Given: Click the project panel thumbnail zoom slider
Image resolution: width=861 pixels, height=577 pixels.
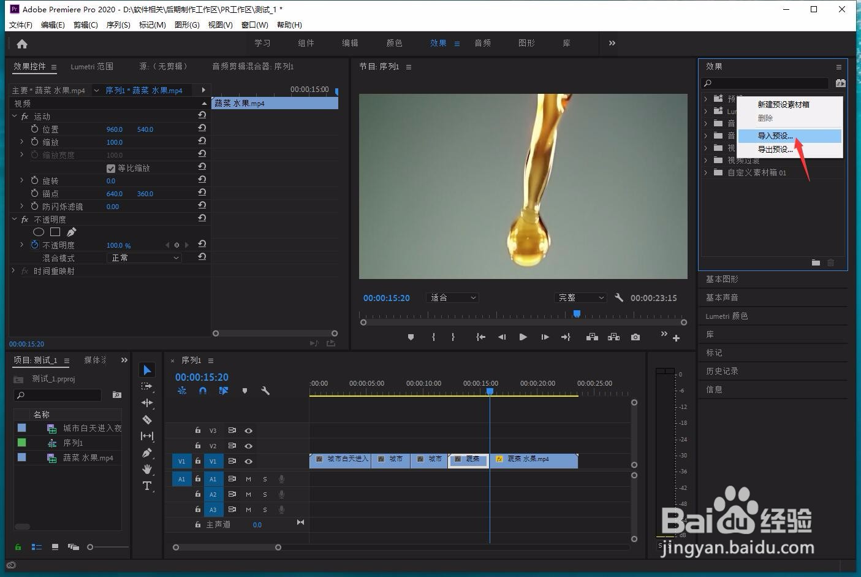Looking at the screenshot, I should [x=90, y=547].
